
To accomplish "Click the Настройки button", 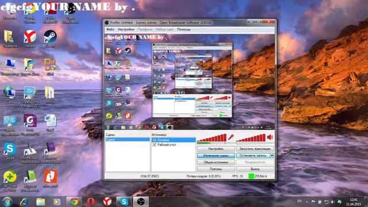I will [x=216, y=149].
